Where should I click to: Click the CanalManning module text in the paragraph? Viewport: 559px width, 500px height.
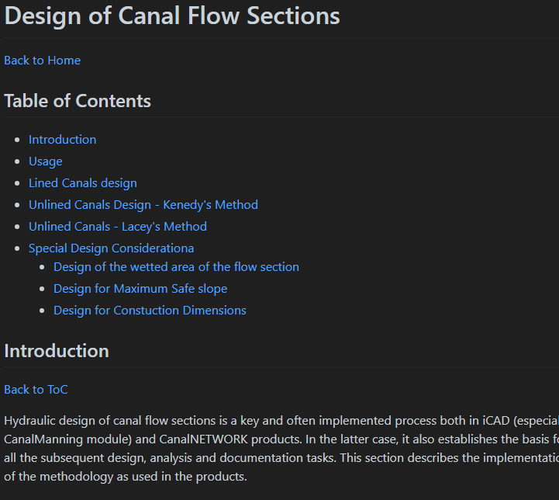[x=57, y=438]
